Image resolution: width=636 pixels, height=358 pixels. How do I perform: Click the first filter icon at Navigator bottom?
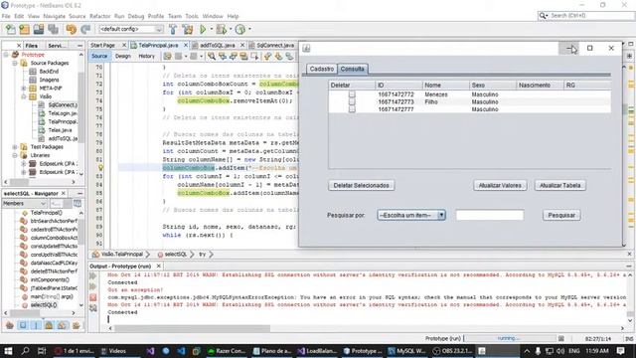(x=10, y=325)
